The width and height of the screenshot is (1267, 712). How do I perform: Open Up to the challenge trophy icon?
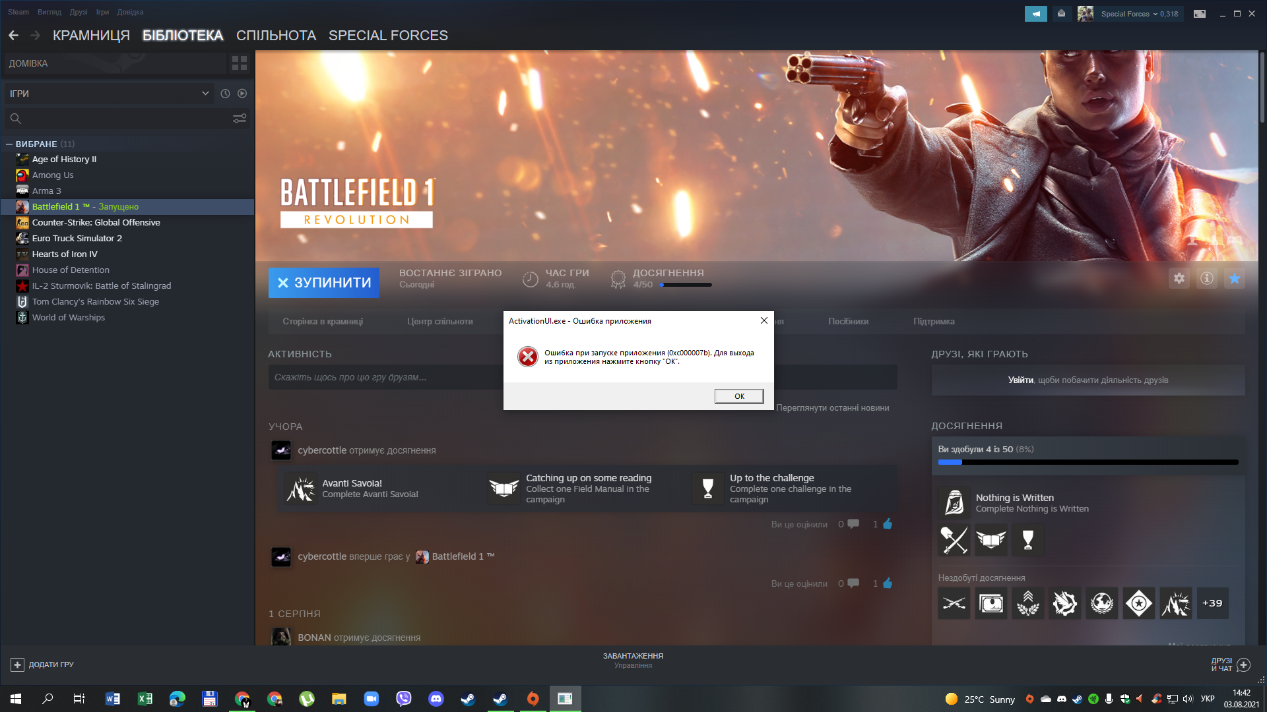click(x=708, y=489)
